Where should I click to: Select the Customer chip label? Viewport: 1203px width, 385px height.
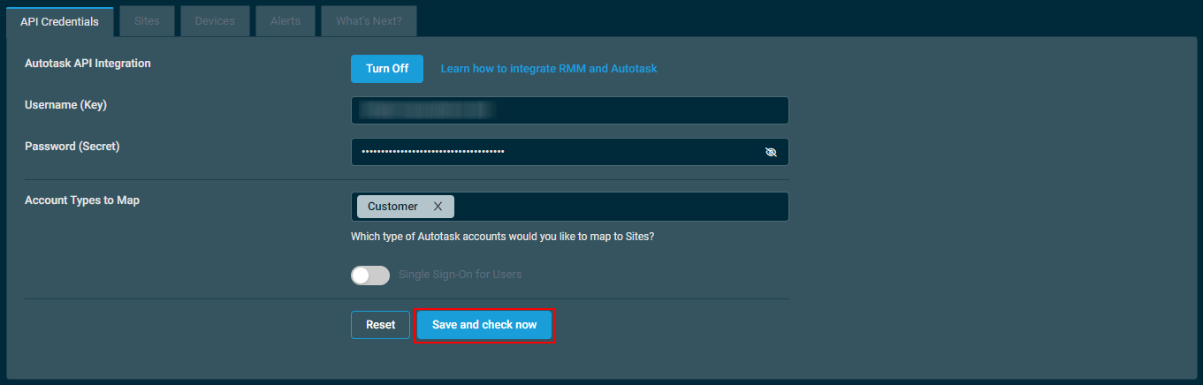coord(393,207)
